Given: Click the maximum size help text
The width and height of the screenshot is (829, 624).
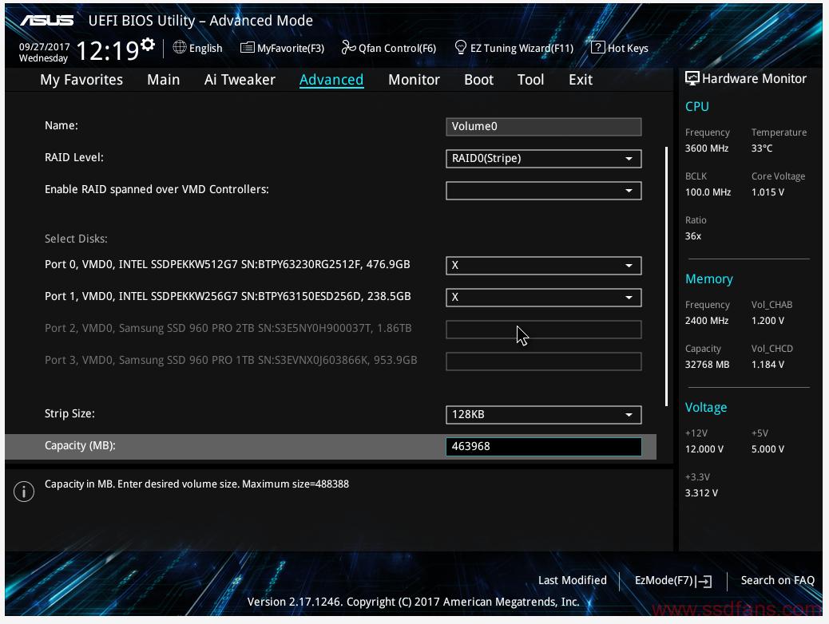Looking at the screenshot, I should coord(196,484).
